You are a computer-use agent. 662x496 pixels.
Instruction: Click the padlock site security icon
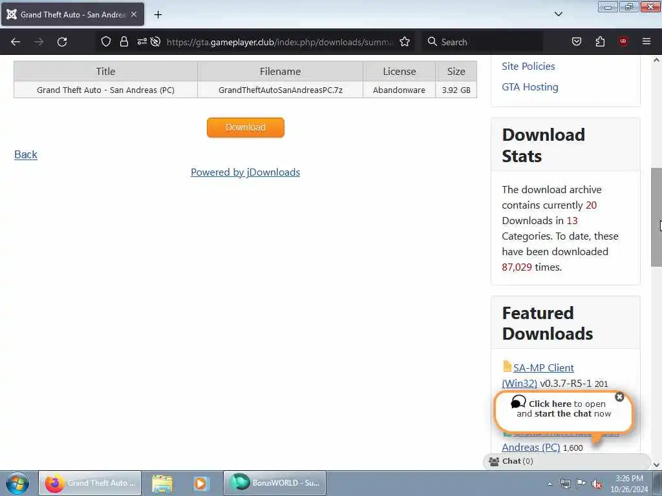123,41
